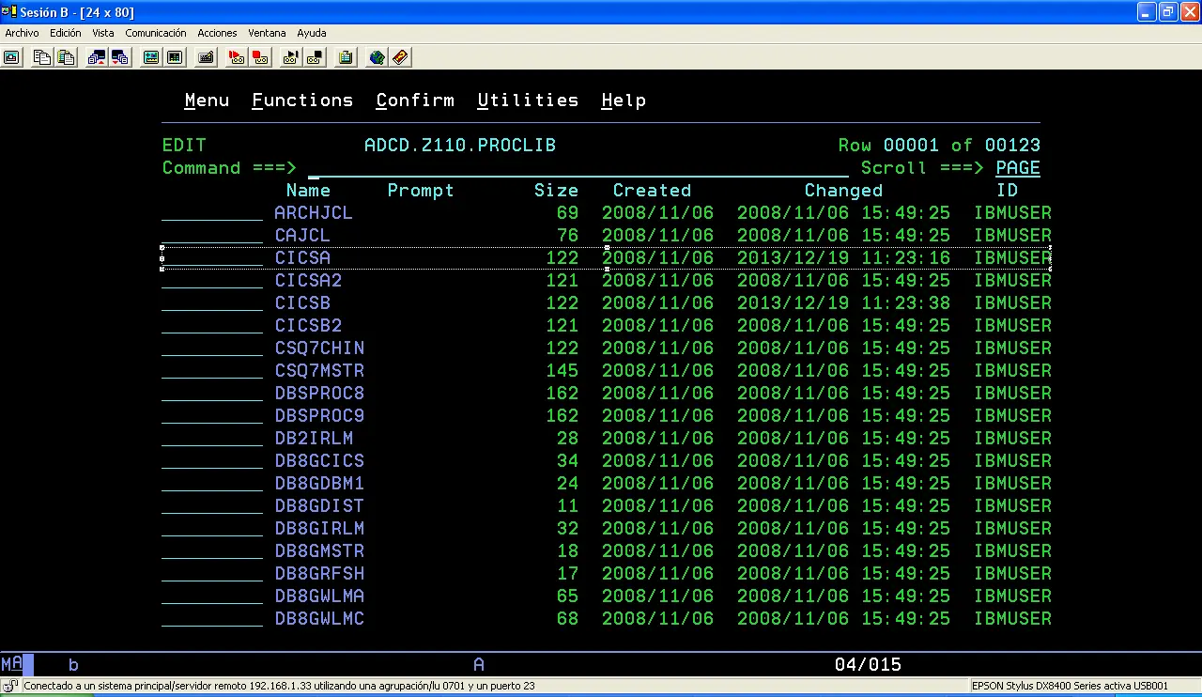Image resolution: width=1202 pixels, height=697 pixels.
Task: Open the Comunicación menu
Action: [x=155, y=33]
